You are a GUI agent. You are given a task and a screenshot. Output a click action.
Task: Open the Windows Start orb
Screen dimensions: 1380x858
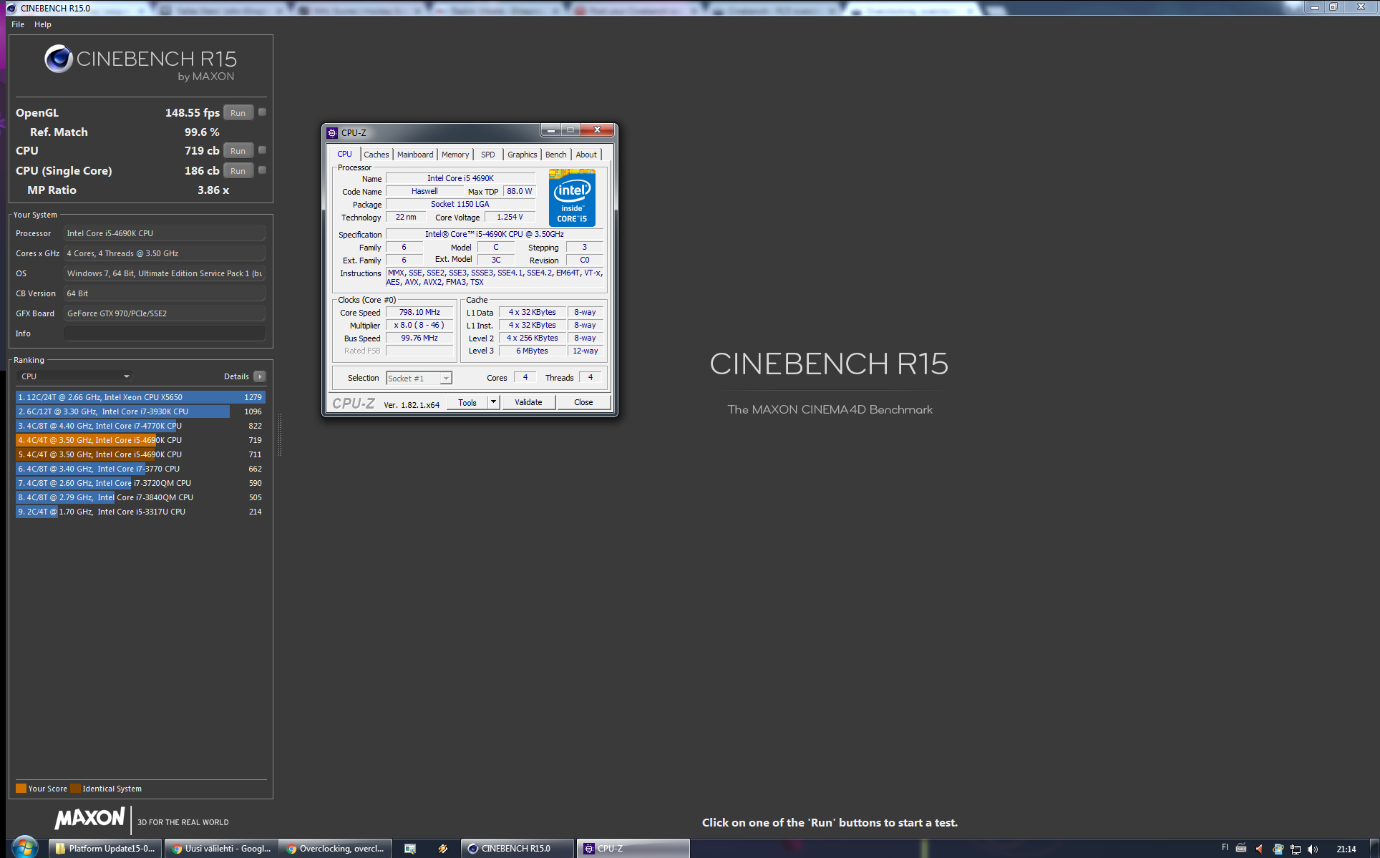24,847
